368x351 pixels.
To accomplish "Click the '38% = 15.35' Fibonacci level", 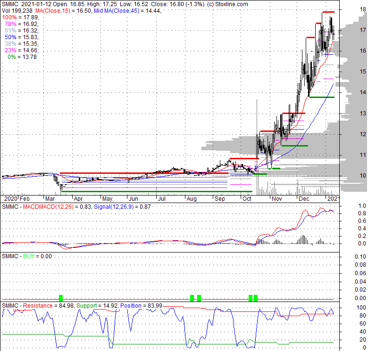I will tap(21, 44).
